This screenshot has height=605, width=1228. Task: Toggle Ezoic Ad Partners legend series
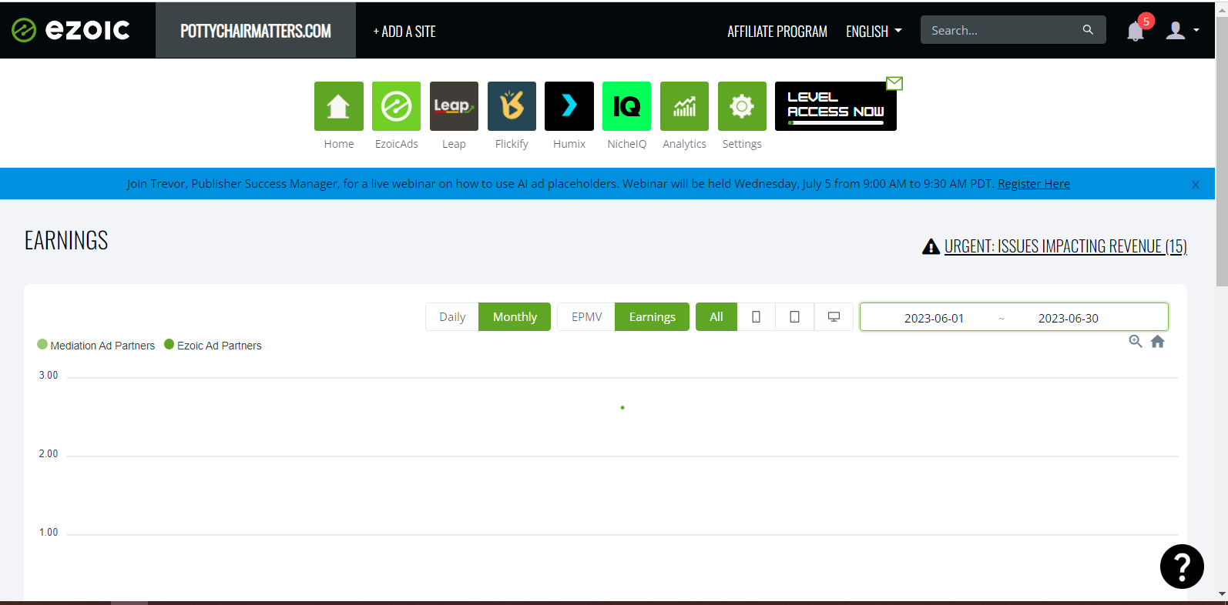(x=213, y=346)
